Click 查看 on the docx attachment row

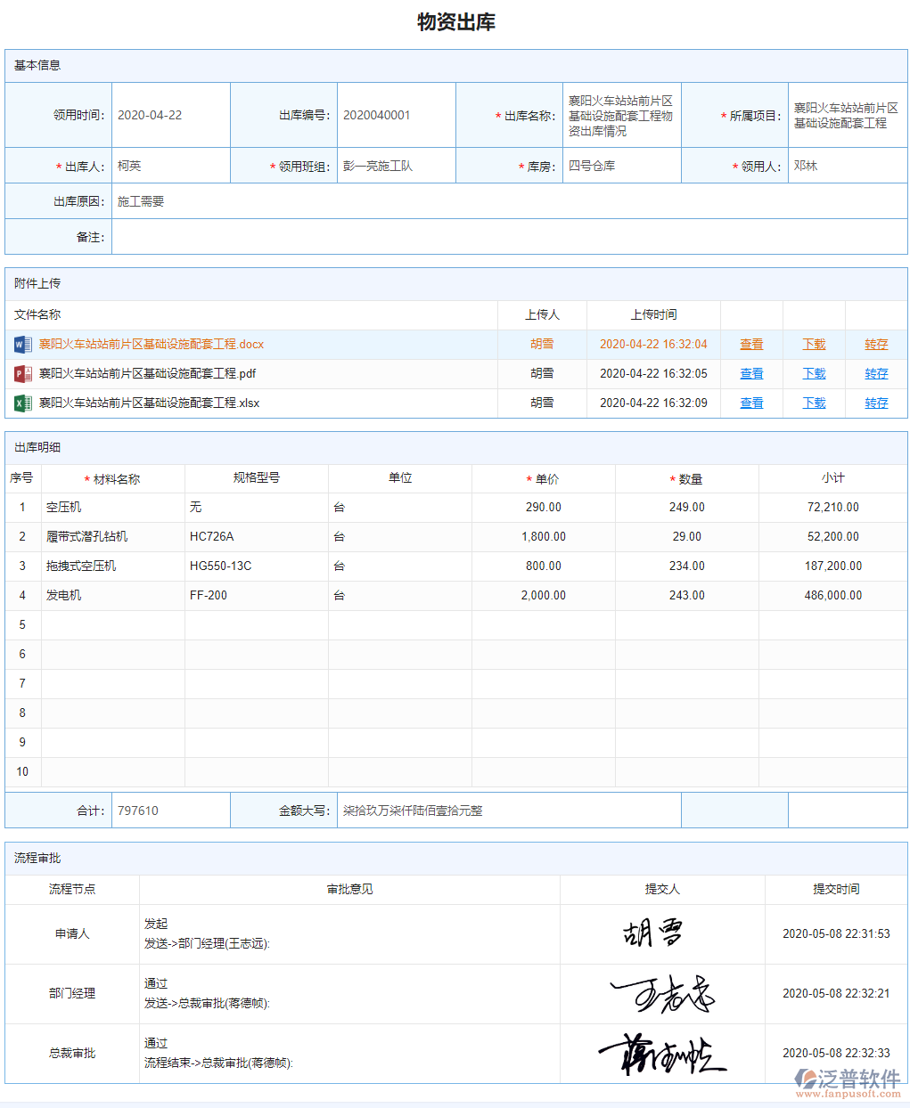click(750, 345)
